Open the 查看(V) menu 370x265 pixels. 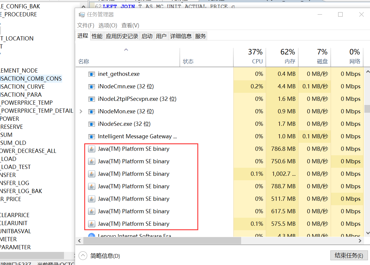130,26
